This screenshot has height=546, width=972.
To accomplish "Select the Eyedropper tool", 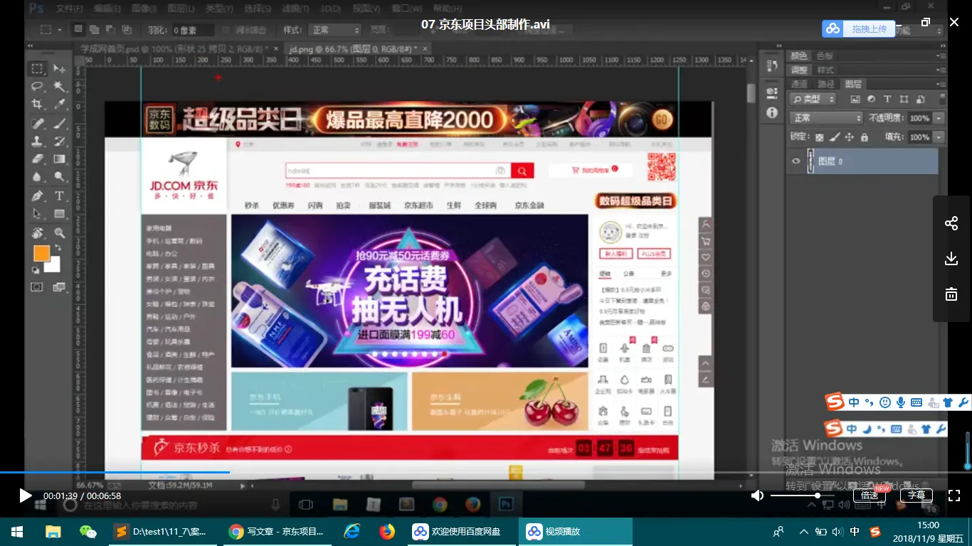I will (x=60, y=105).
